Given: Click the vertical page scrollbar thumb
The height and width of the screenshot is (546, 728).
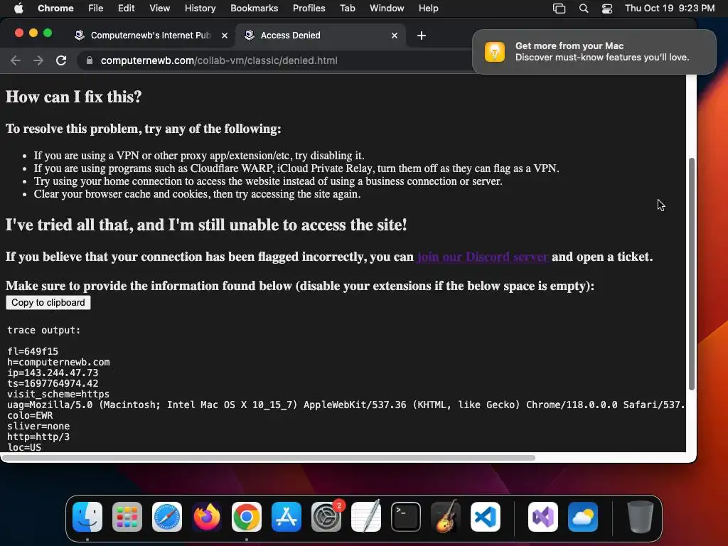Looking at the screenshot, I should click(691, 274).
